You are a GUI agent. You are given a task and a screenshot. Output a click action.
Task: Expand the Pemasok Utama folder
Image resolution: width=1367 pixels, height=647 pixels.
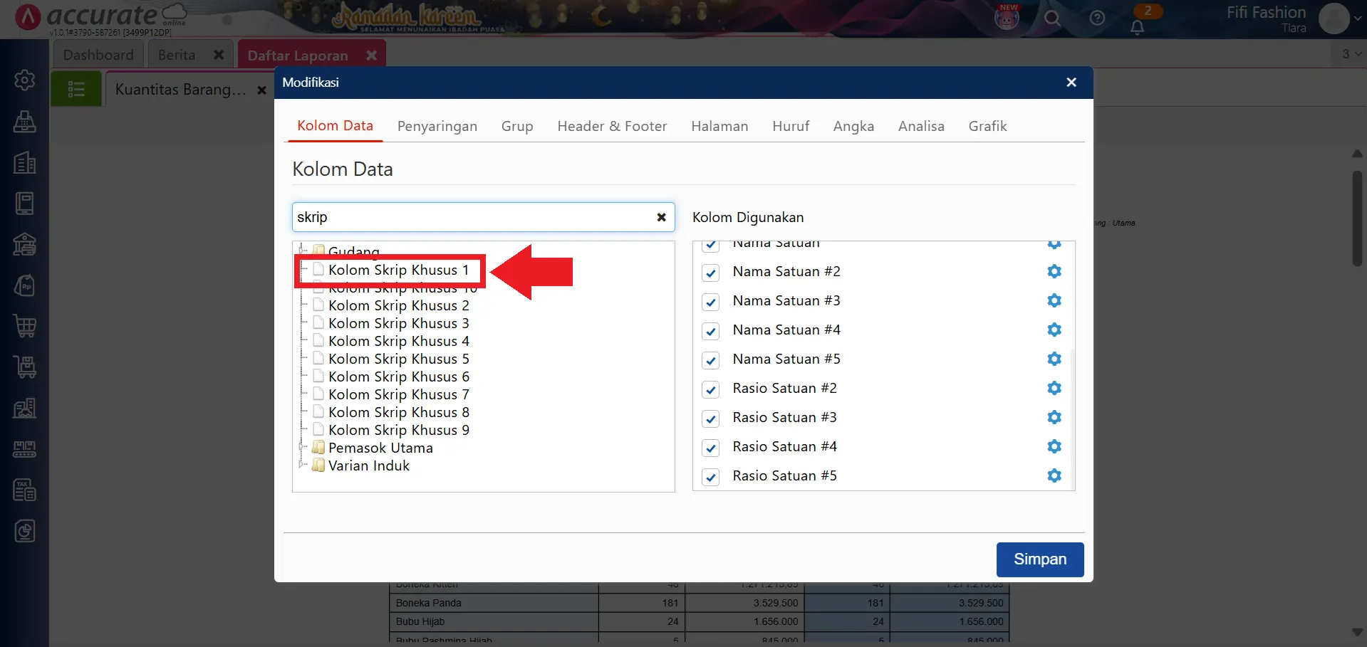302,448
